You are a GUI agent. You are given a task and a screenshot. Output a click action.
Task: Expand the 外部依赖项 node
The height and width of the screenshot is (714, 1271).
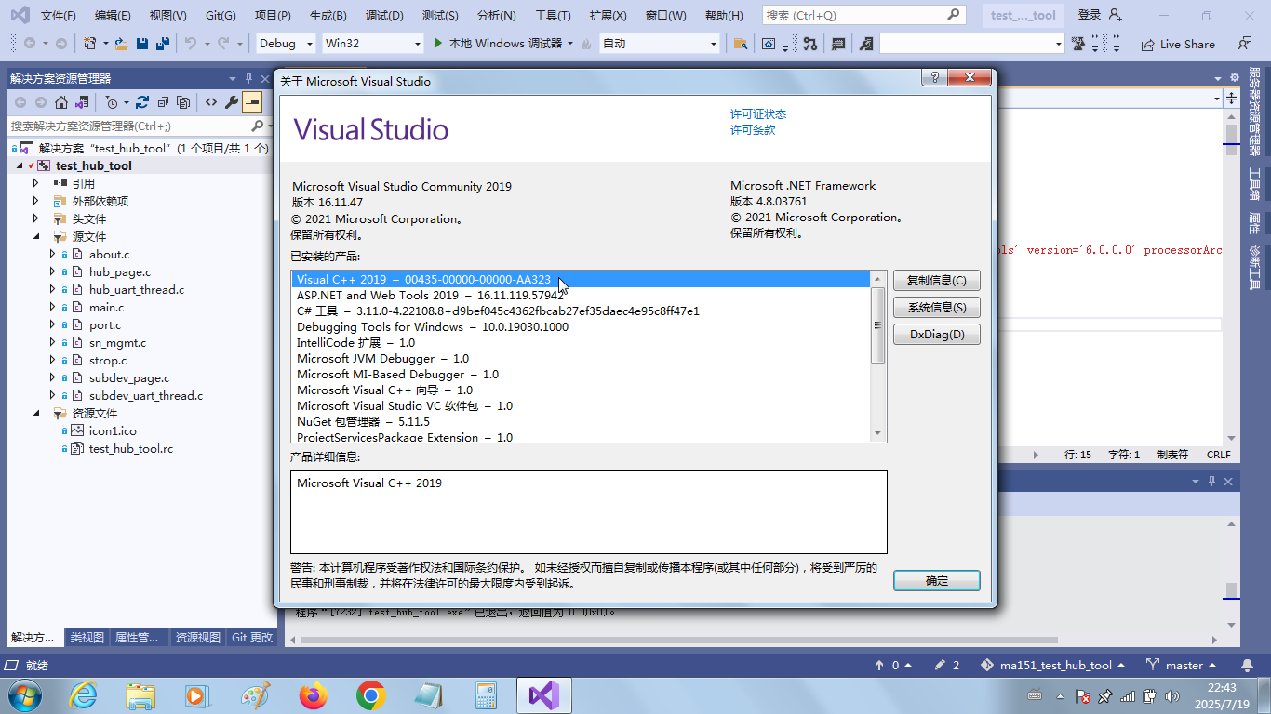(35, 201)
